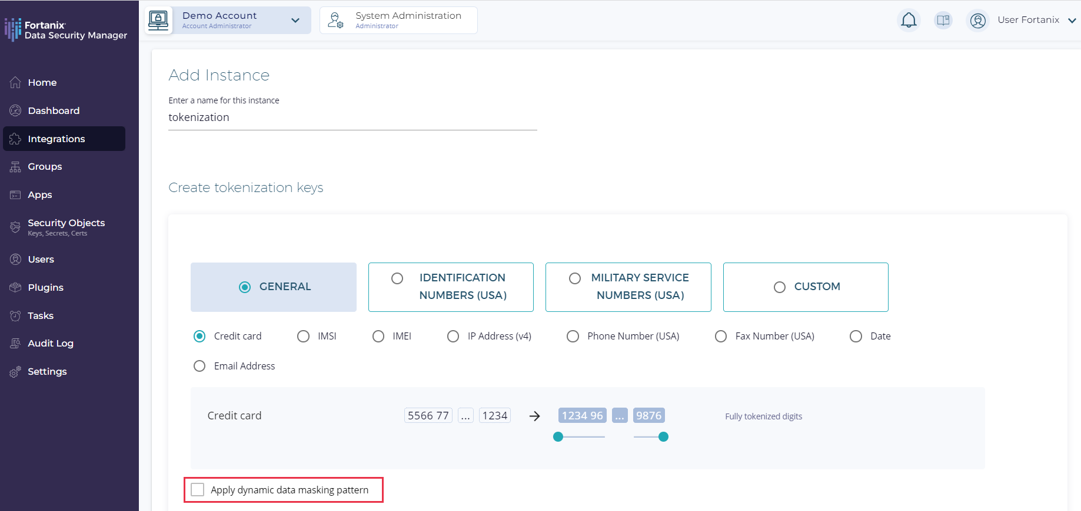The image size is (1081, 511).
Task: Open the System Administration selector
Action: [x=398, y=21]
